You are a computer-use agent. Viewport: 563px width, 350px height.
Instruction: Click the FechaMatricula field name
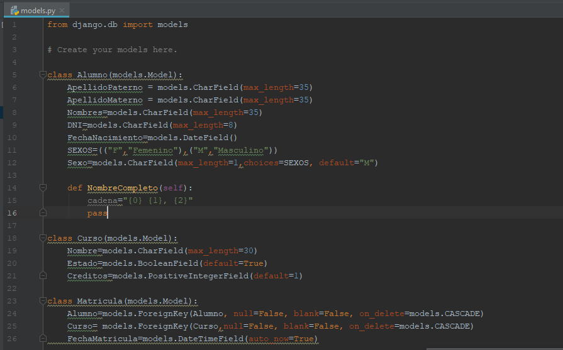(103, 338)
